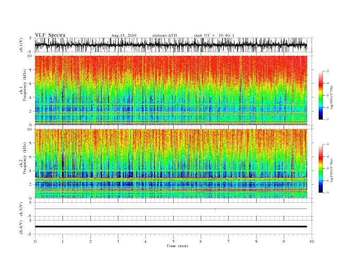
Task: Click the "ch.3(V)" axis label
Action: 21,209
